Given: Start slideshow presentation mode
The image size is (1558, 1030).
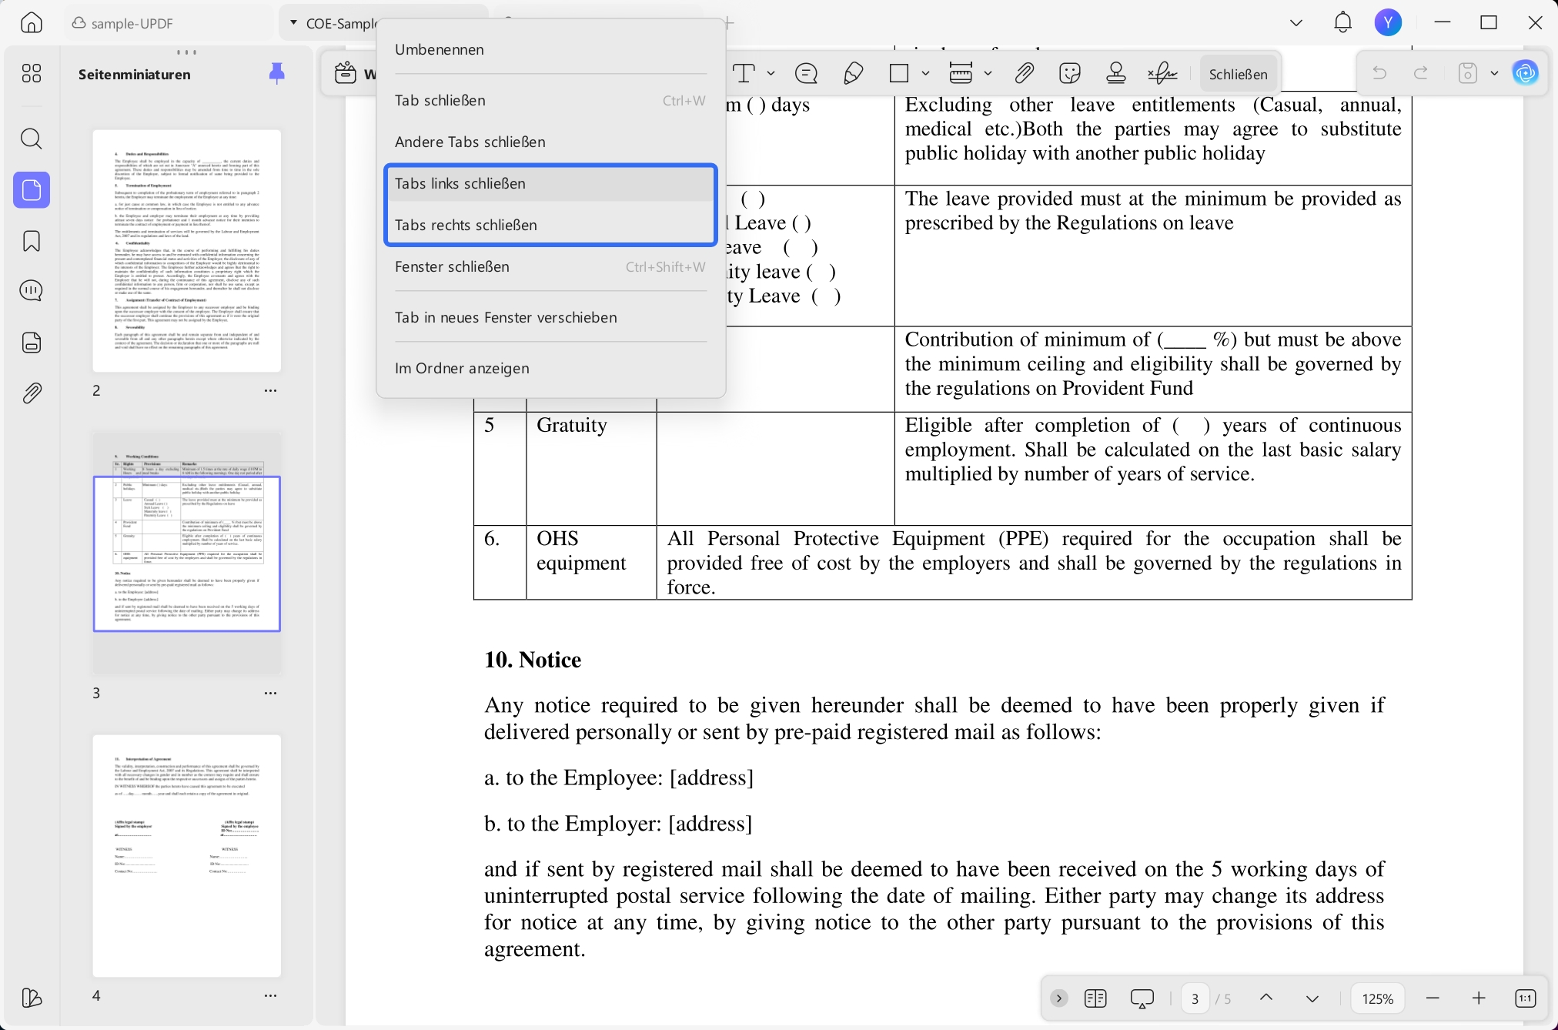Looking at the screenshot, I should coord(1142,999).
